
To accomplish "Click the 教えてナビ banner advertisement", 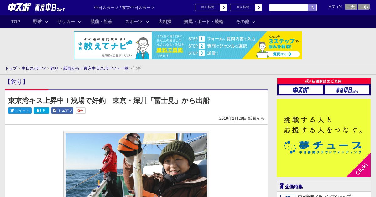I will click(x=188, y=45).
